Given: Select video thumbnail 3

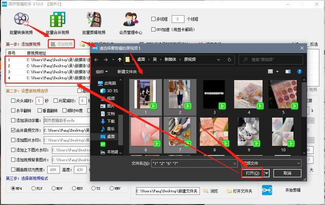Looking at the screenshot, I should pyautogui.click(x=214, y=97).
